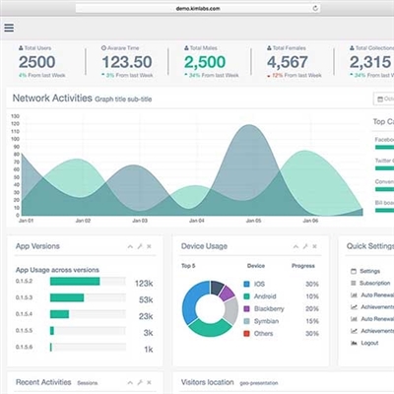Click the Settings item in Quick Settings

click(365, 271)
